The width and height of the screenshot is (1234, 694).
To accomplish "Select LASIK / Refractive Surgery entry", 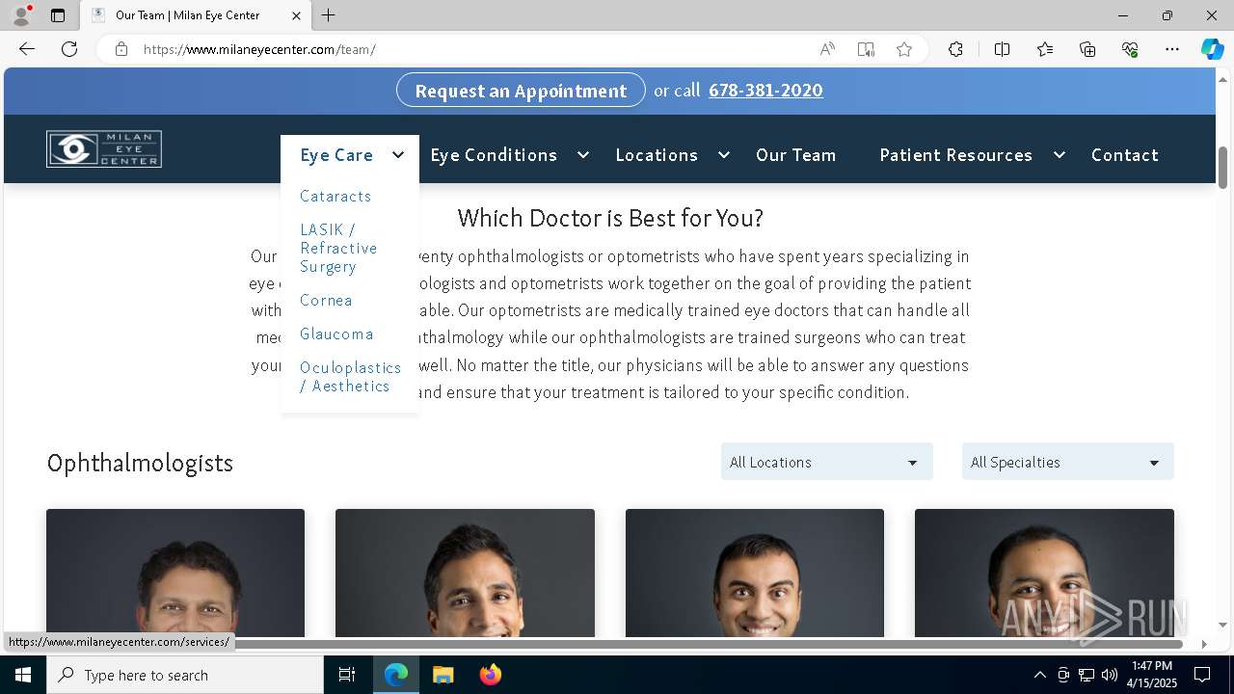I will tap(338, 248).
